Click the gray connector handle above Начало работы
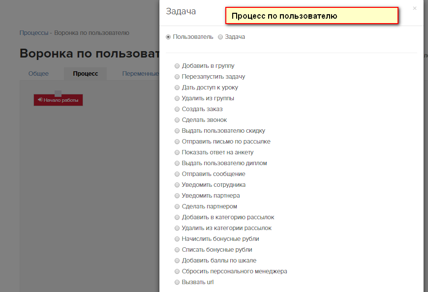The width and height of the screenshot is (428, 292). click(58, 93)
